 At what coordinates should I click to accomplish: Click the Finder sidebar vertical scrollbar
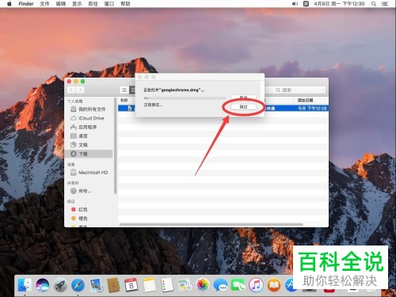pyautogui.click(x=115, y=146)
